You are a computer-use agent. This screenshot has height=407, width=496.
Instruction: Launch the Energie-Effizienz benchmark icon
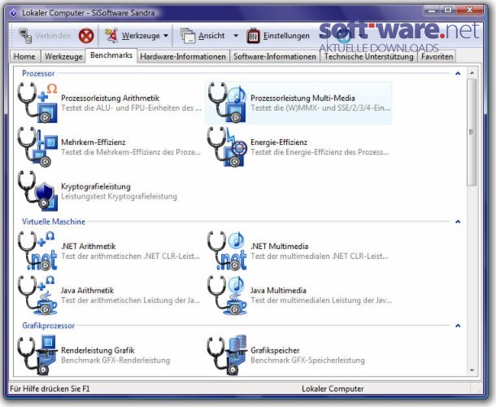pos(227,147)
